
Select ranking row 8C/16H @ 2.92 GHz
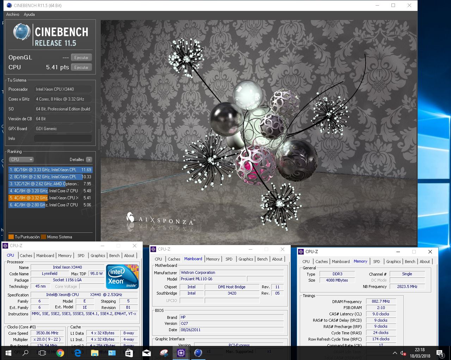pos(50,177)
